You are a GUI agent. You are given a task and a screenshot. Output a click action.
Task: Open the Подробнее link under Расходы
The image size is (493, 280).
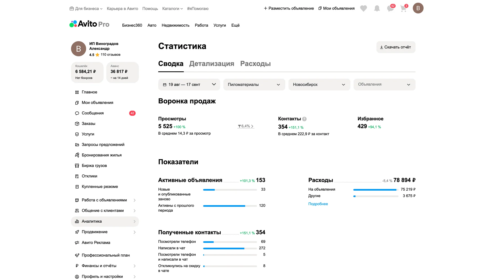pos(318,204)
